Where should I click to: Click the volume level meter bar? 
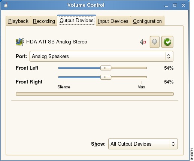95,94
